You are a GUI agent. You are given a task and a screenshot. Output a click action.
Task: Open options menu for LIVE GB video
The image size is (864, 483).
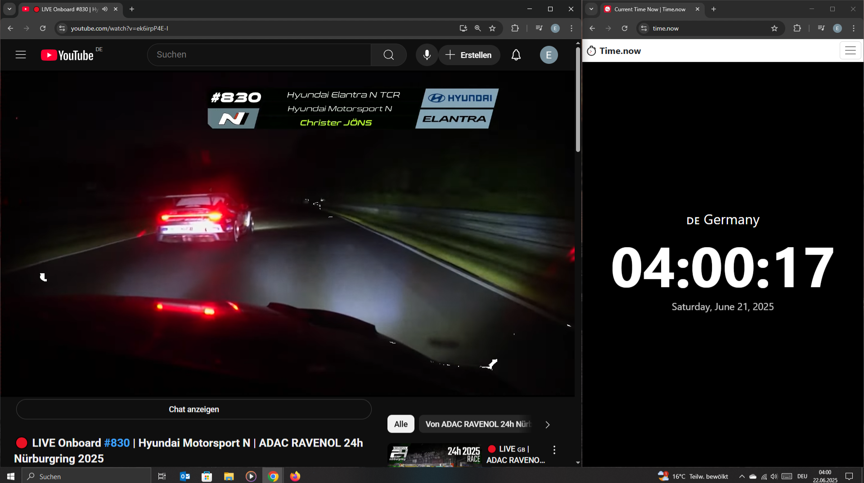(x=554, y=450)
